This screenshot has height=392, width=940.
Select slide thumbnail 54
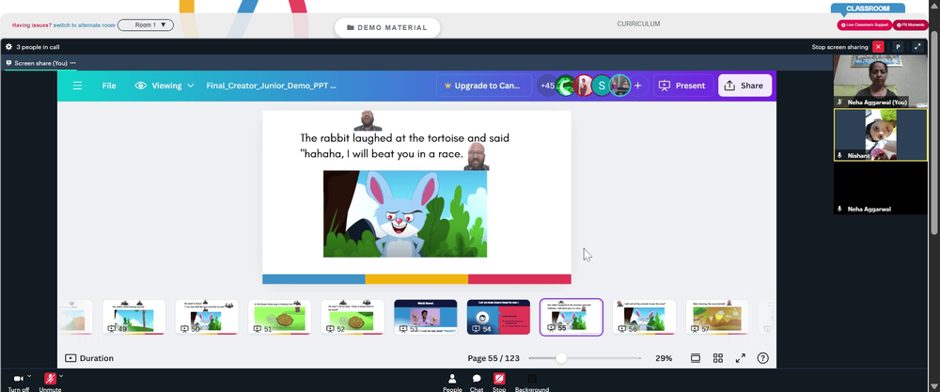click(x=498, y=317)
